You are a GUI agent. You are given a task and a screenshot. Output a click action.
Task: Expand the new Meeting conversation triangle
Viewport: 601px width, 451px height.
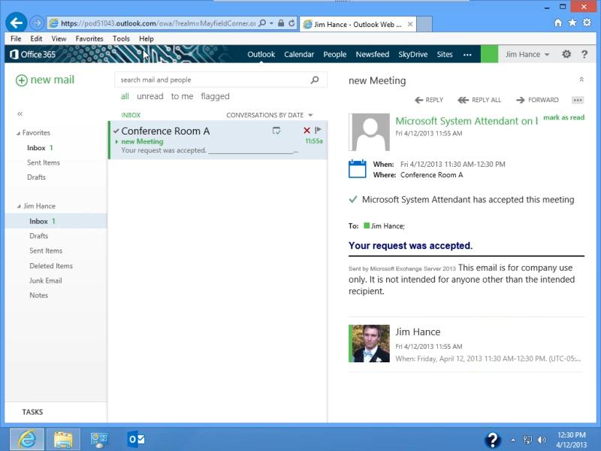117,141
